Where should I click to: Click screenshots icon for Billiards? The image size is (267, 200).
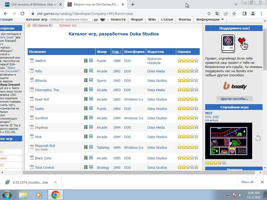click(x=91, y=80)
